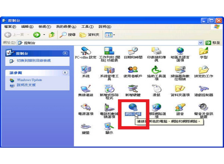Click the 切換到類別目錄檢視 link
The image size is (224, 164).
33,61
